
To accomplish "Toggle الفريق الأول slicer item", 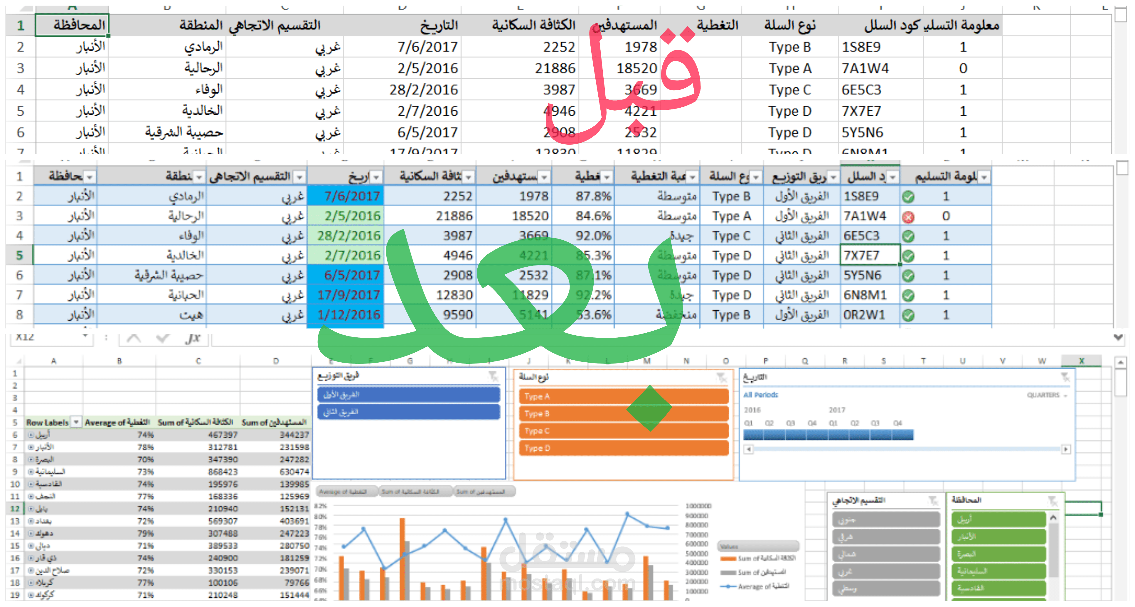I will click(408, 394).
